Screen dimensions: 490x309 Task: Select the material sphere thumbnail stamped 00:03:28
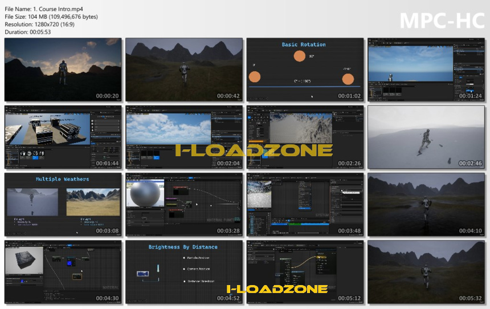184,205
